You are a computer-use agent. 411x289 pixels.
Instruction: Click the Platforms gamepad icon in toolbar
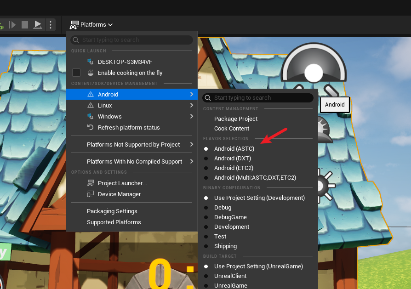click(x=74, y=25)
